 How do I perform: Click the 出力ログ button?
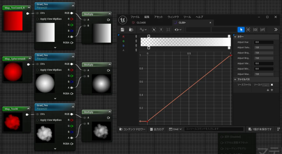tap(157, 129)
